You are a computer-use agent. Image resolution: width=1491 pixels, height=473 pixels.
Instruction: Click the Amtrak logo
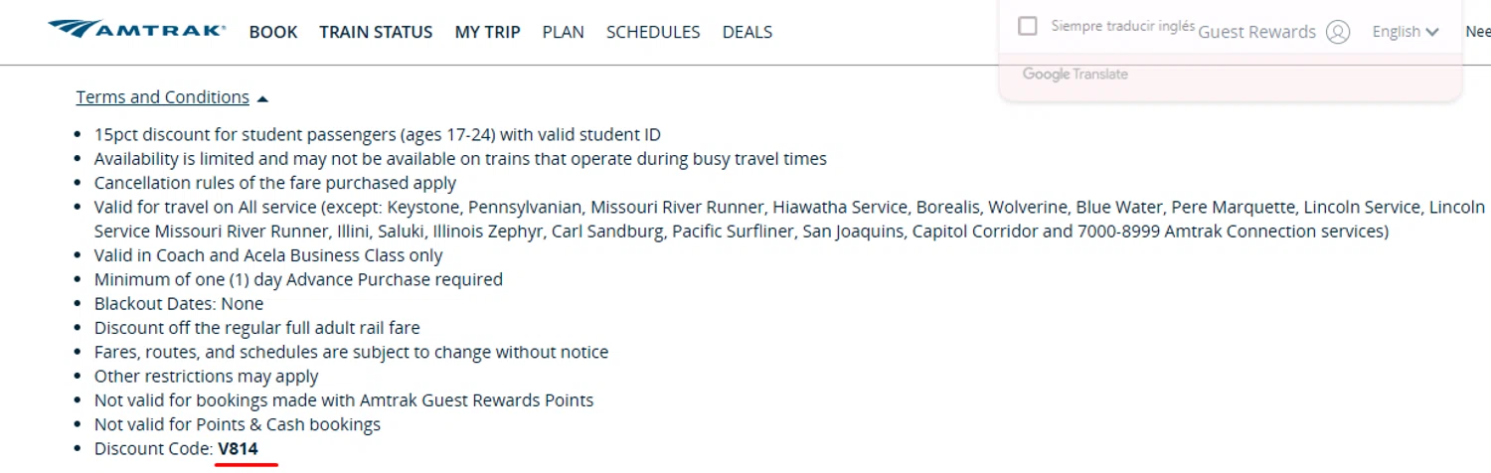coord(136,31)
